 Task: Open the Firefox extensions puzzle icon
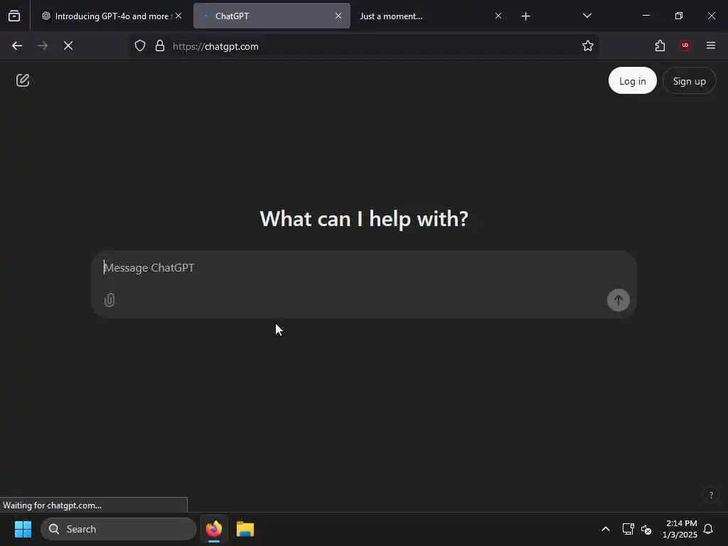660,45
